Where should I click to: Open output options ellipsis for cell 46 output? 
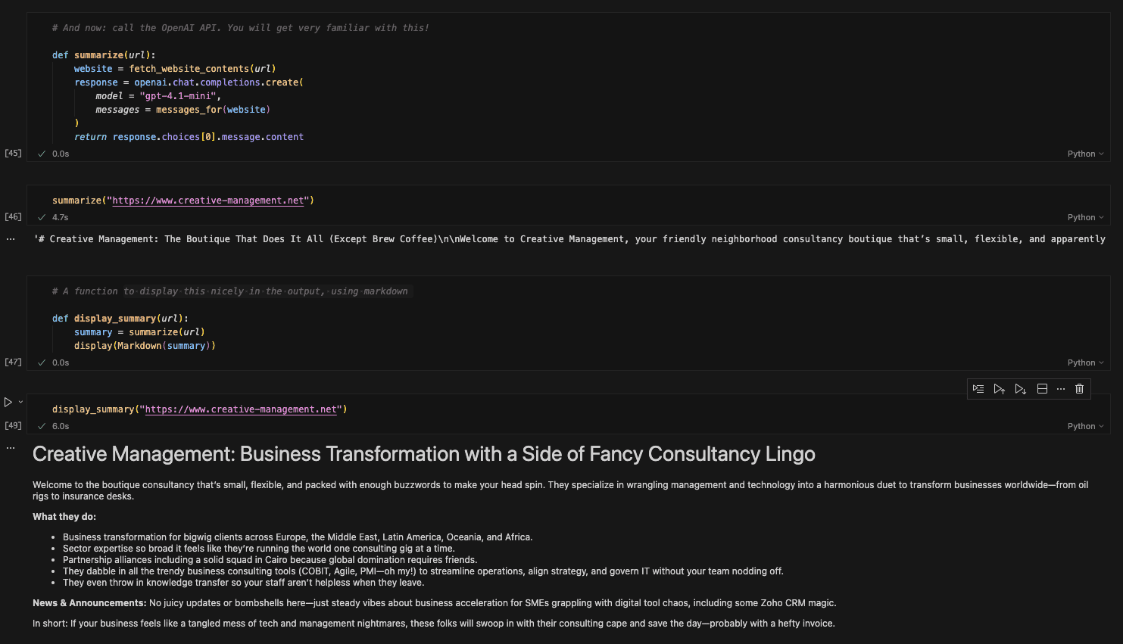tap(11, 239)
